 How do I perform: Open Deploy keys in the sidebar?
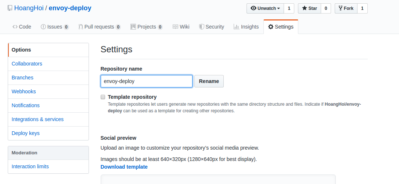click(25, 133)
